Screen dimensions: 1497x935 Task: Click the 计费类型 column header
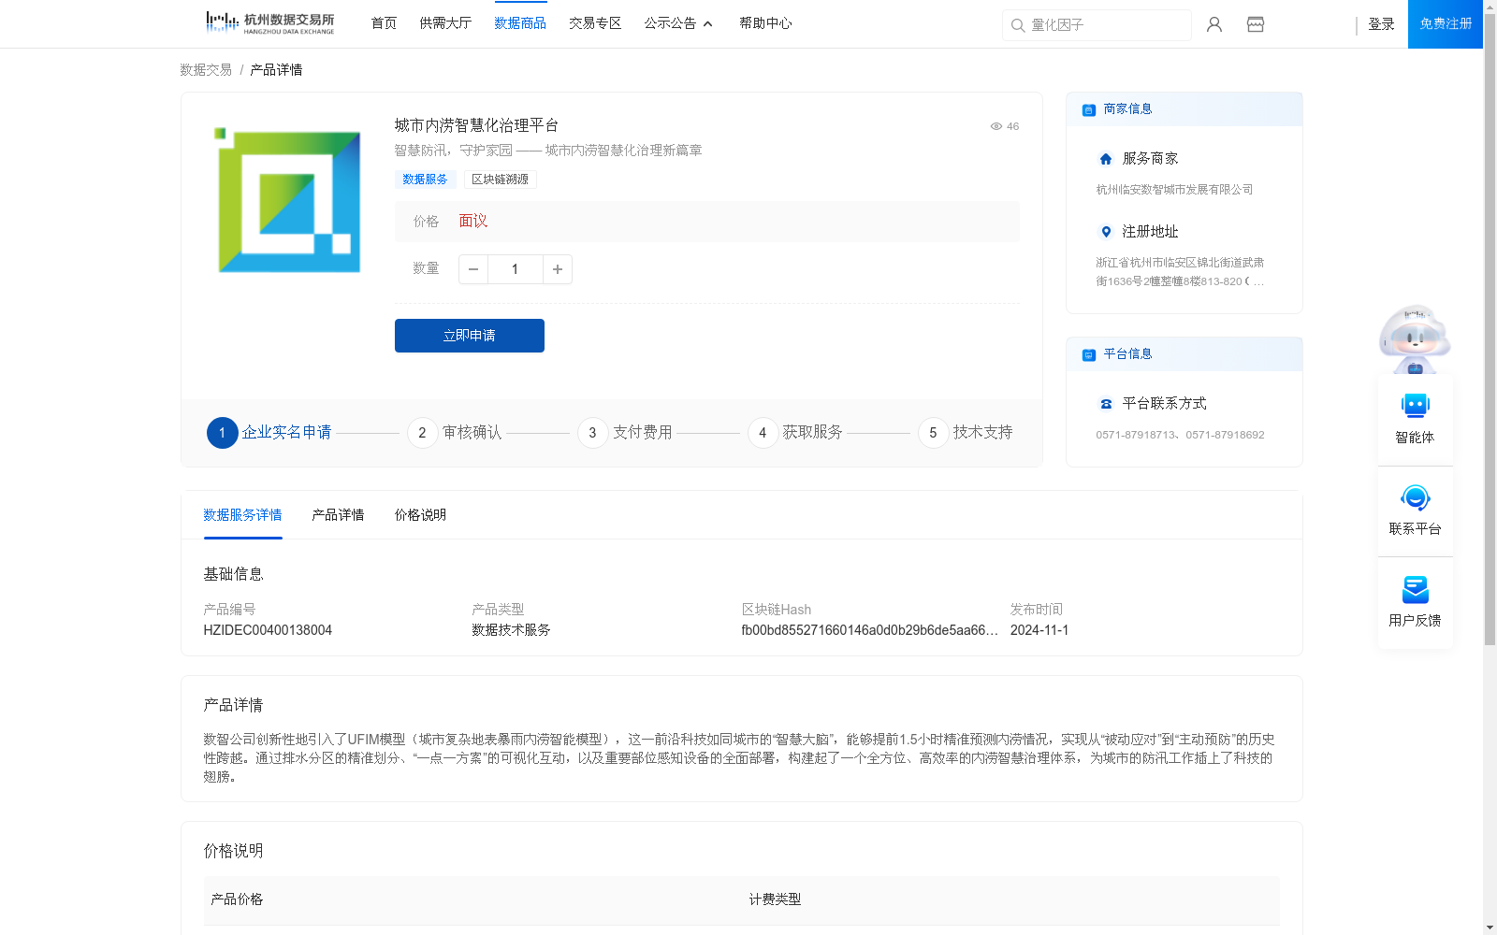tap(775, 899)
